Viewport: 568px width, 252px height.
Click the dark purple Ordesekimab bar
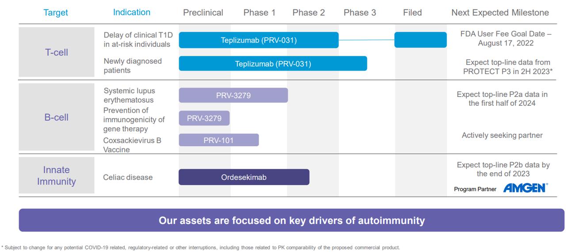(244, 177)
